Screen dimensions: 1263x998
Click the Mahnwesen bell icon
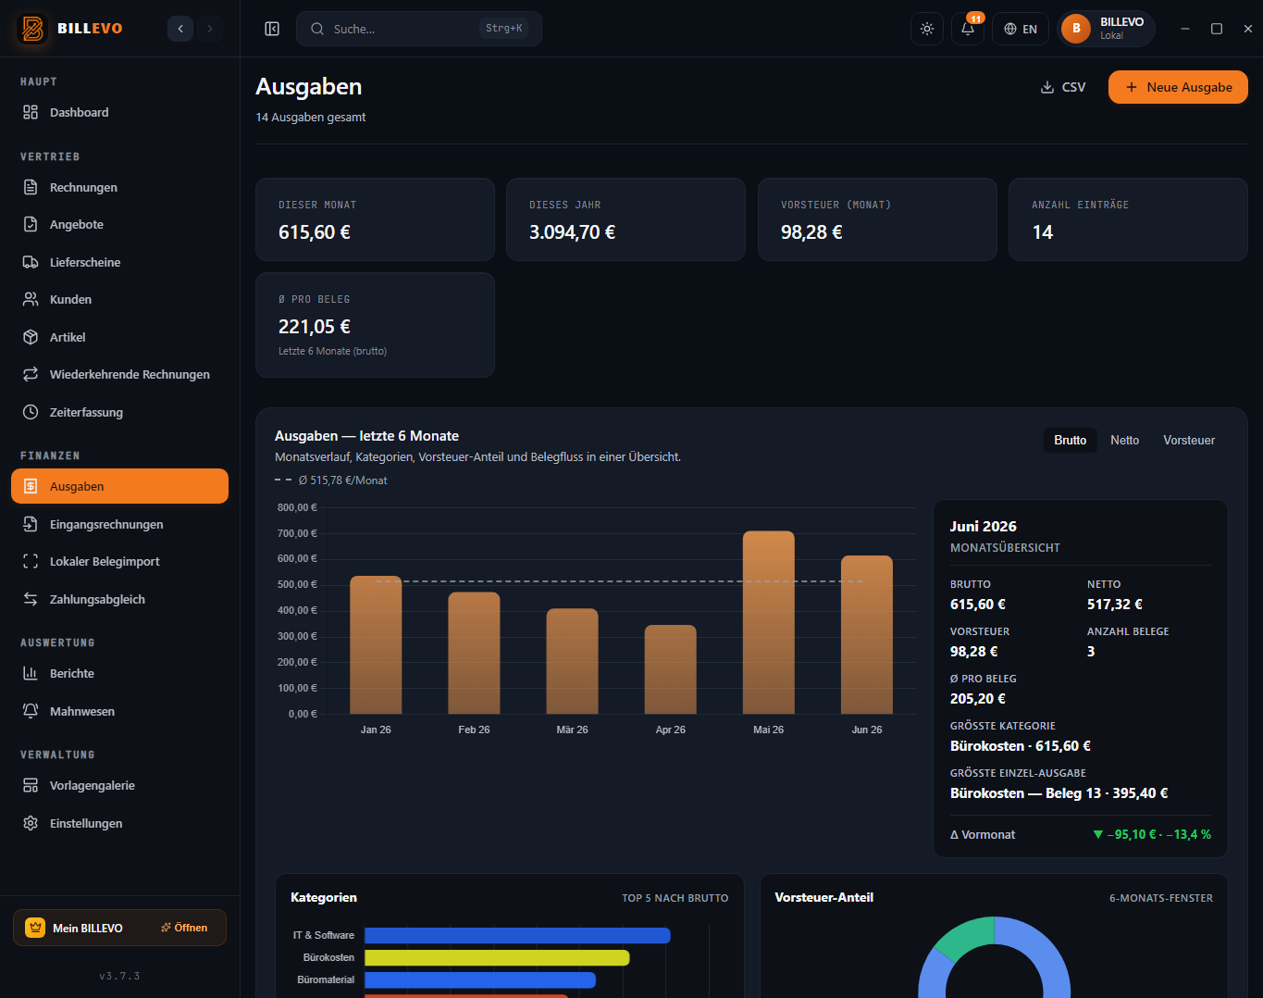(31, 711)
